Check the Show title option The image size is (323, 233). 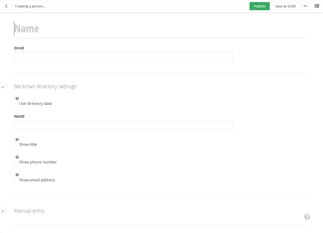pos(16,144)
